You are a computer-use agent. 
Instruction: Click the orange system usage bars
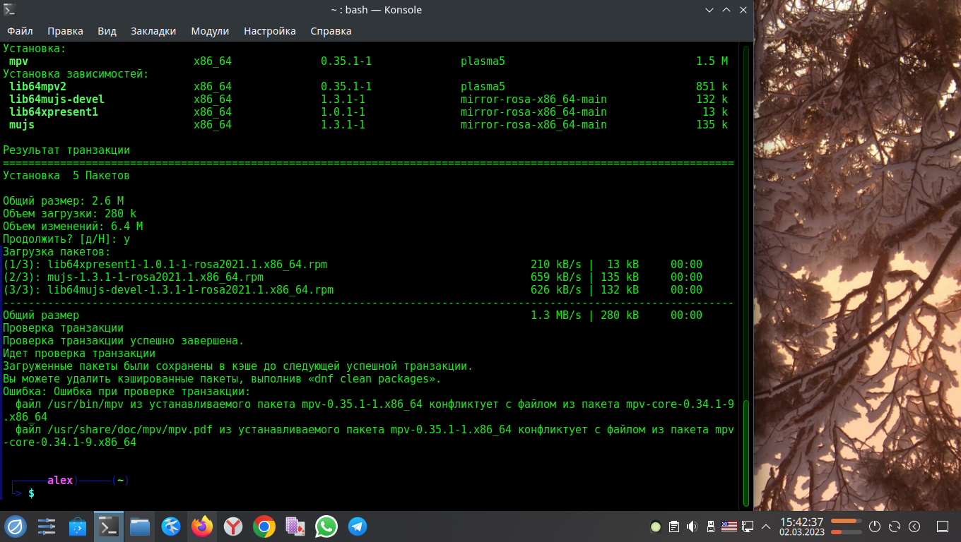tap(845, 526)
